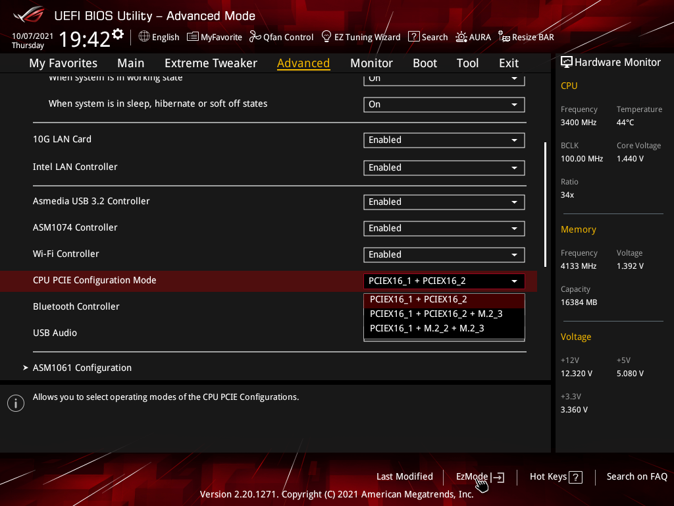
Task: Click the EzMode exit arrow icon
Action: coord(498,477)
